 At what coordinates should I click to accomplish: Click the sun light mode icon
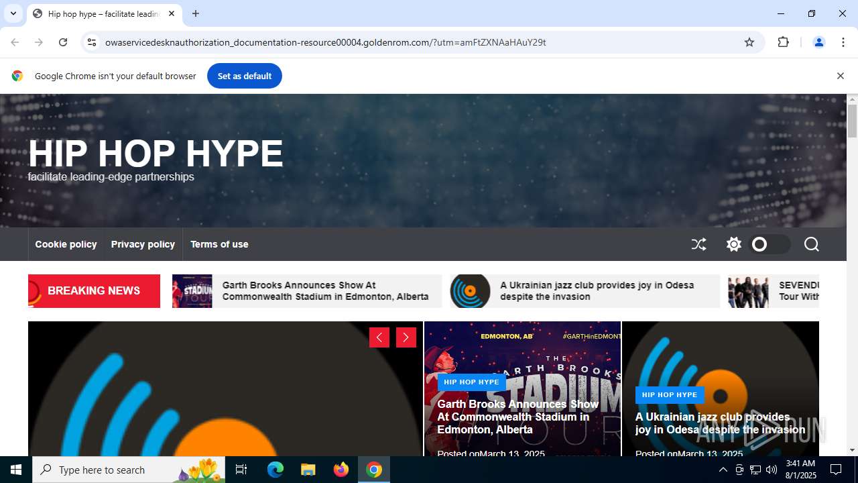tap(734, 244)
